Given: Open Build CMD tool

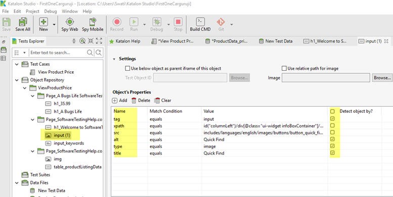Looking at the screenshot, I should tap(200, 22).
